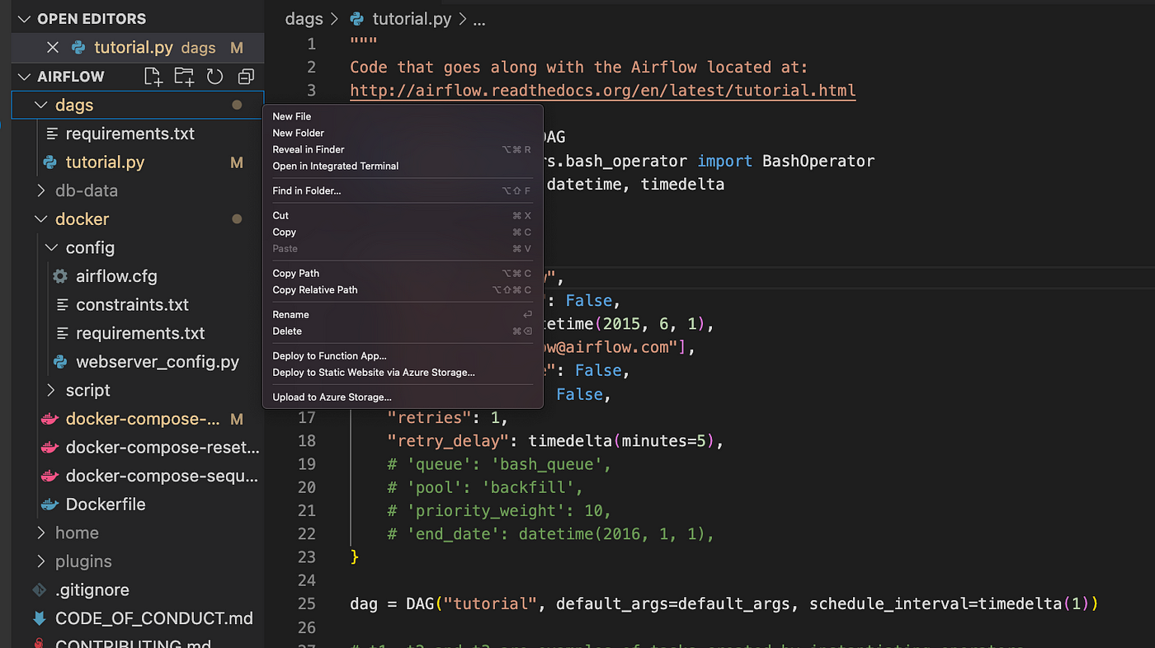Image resolution: width=1155 pixels, height=648 pixels.
Task: Click the New Folder icon in AIRFLOW header
Action: [184, 77]
